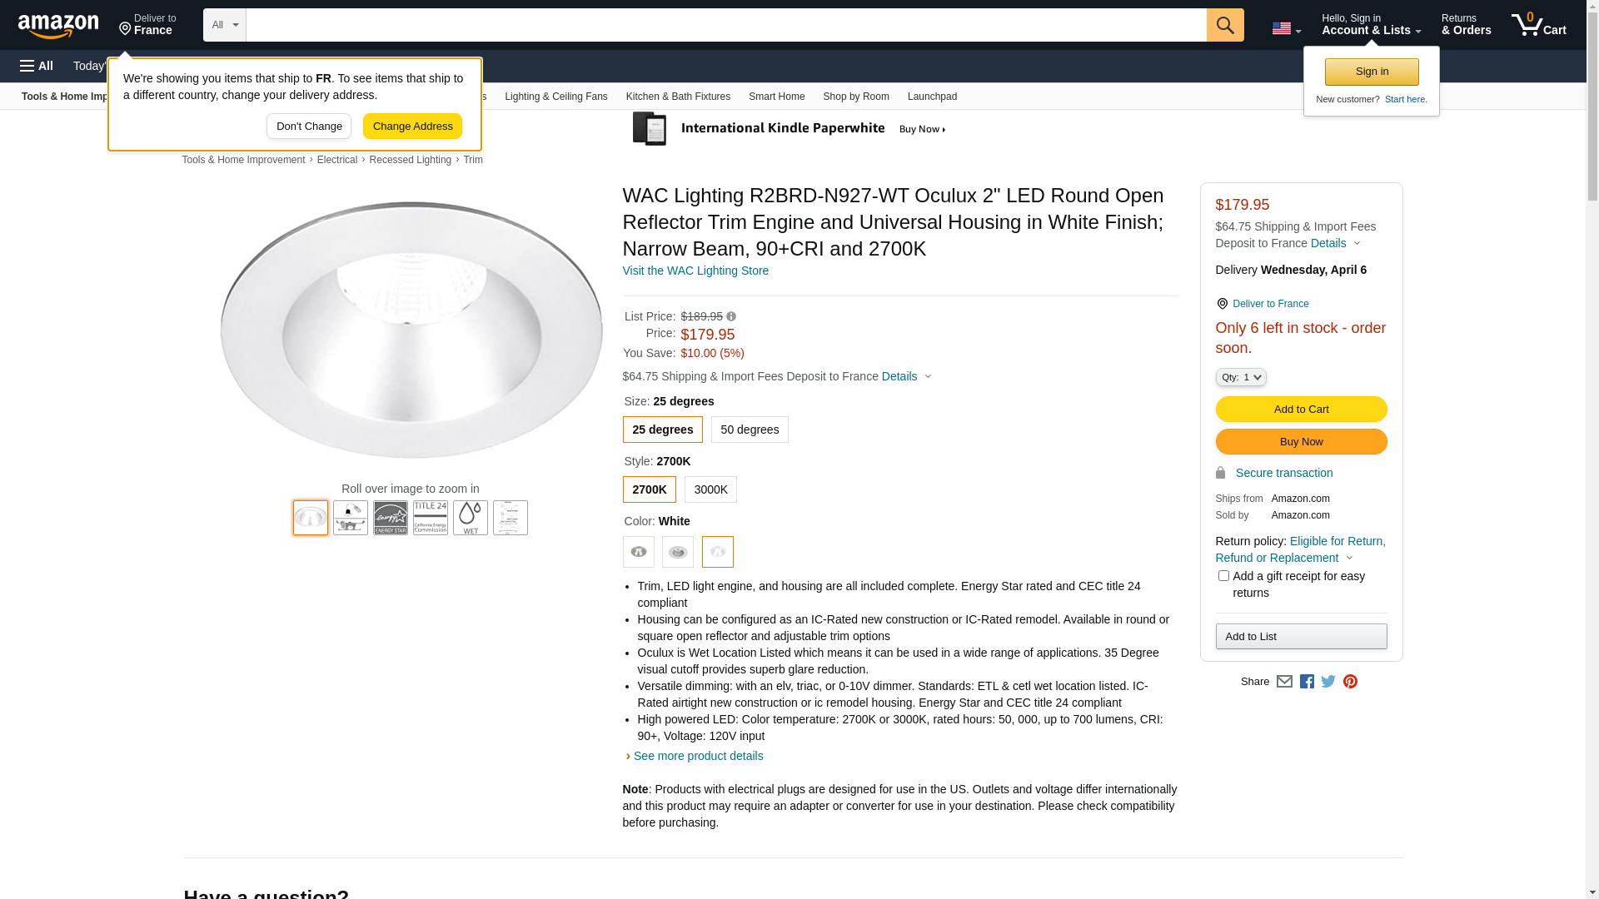Share product on Twitter
This screenshot has height=899, width=1599.
[1328, 682]
